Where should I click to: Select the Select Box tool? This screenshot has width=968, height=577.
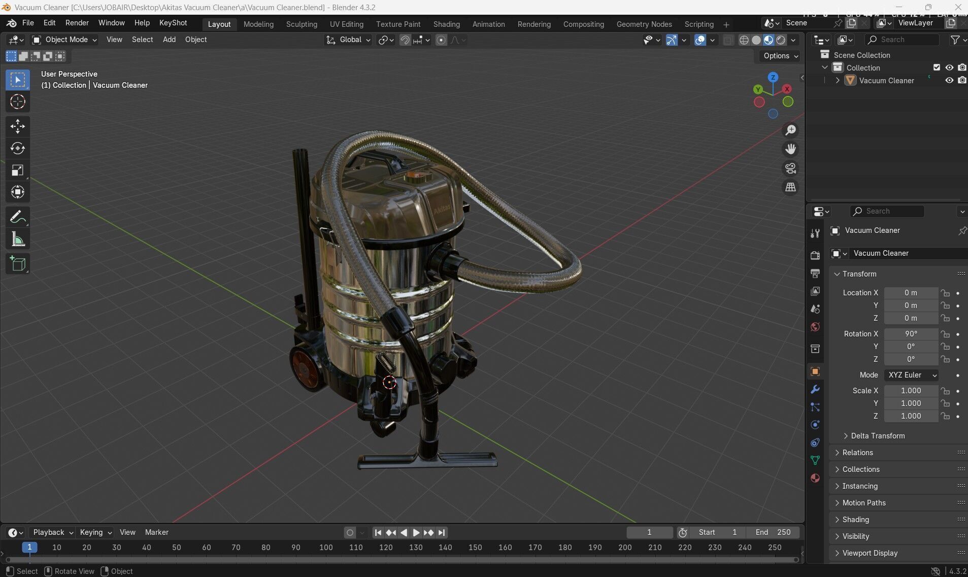click(18, 80)
